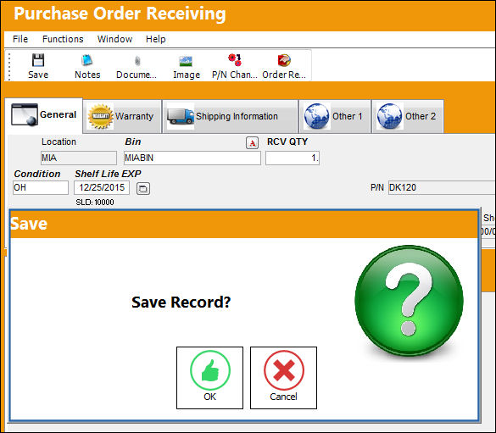Screen dimensions: 496x433
Task: Click the green question mark icon
Action: tap(409, 300)
